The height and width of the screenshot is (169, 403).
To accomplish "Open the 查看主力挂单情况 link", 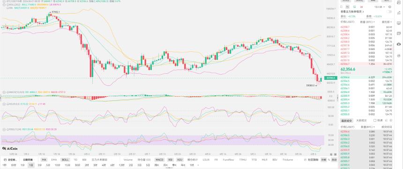I will click(x=352, y=12).
